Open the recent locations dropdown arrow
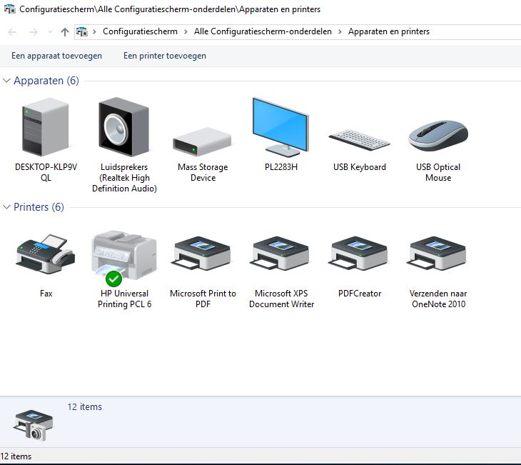This screenshot has height=465, width=521. pos(50,32)
